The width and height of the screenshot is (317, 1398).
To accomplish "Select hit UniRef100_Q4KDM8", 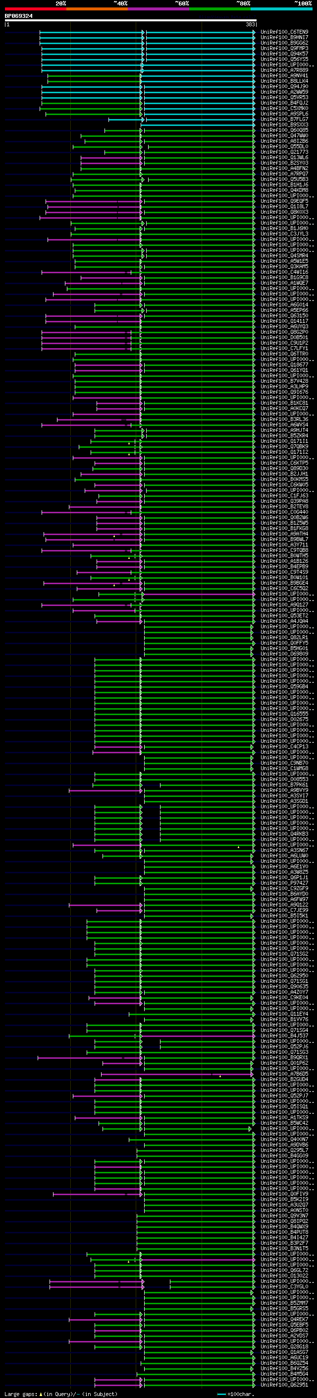I will 284,190.
